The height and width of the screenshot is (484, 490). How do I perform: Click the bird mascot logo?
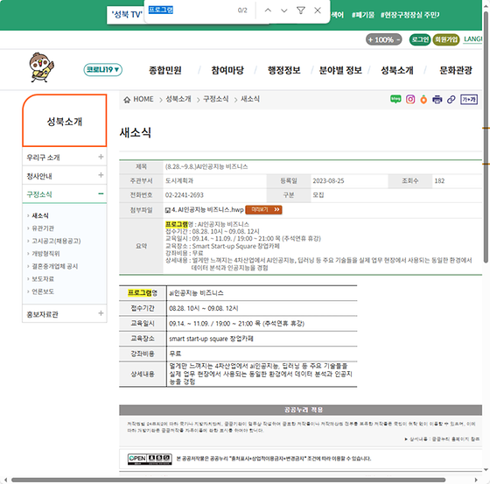[42, 67]
